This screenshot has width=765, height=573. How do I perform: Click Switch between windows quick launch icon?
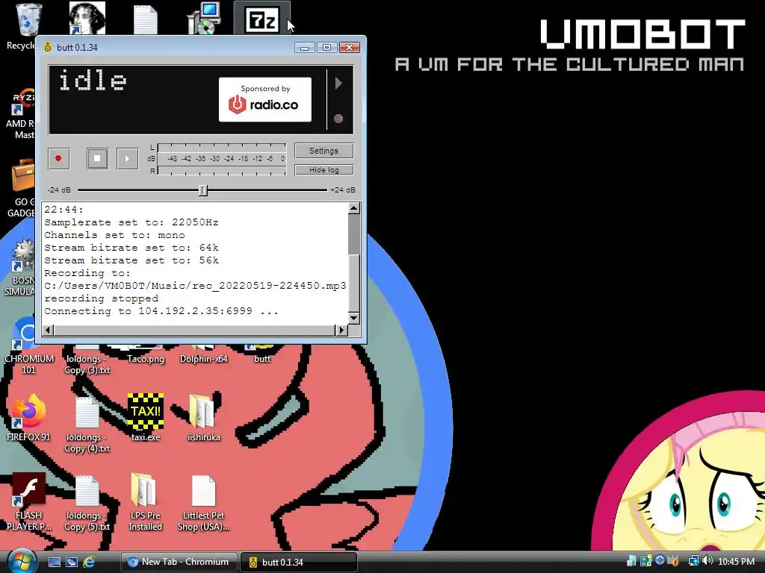72,563
